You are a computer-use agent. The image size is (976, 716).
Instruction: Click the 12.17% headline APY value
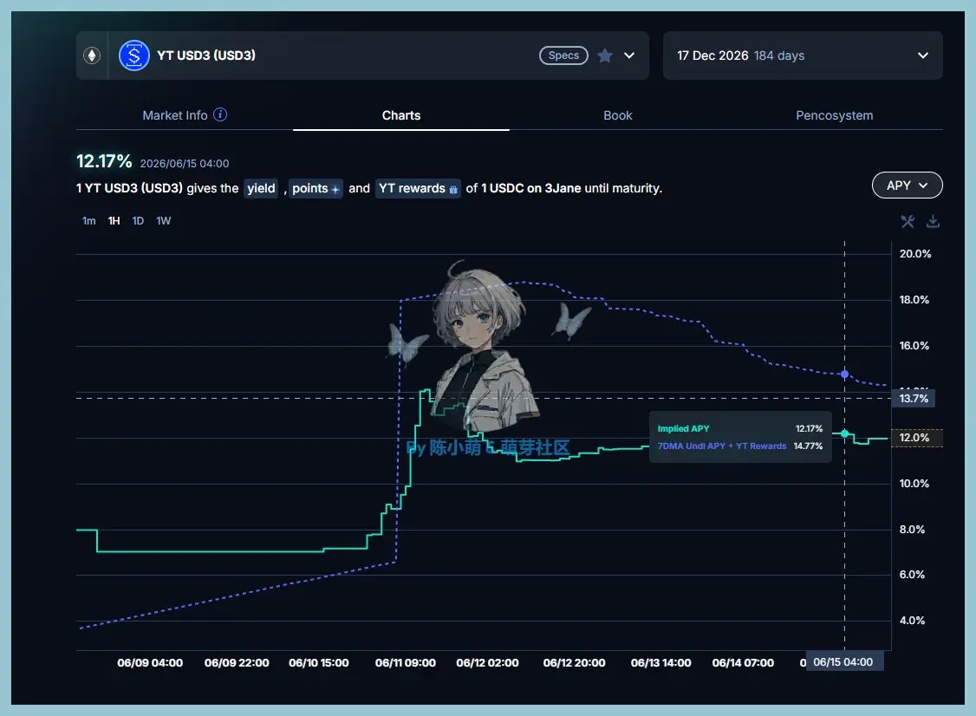pos(104,161)
